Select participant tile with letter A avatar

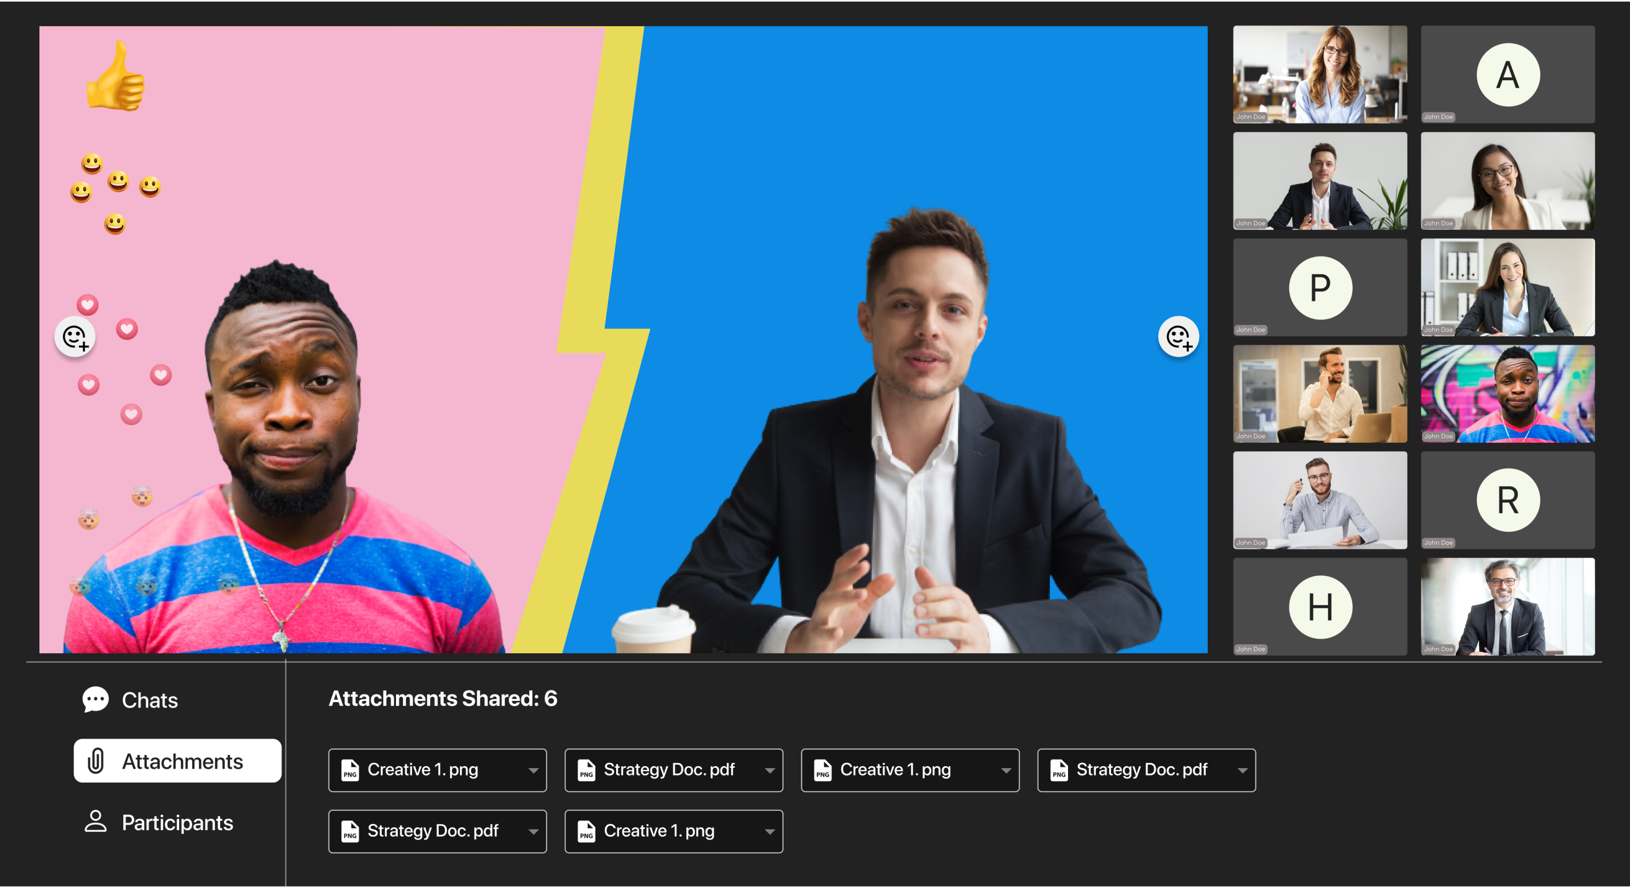(1507, 74)
